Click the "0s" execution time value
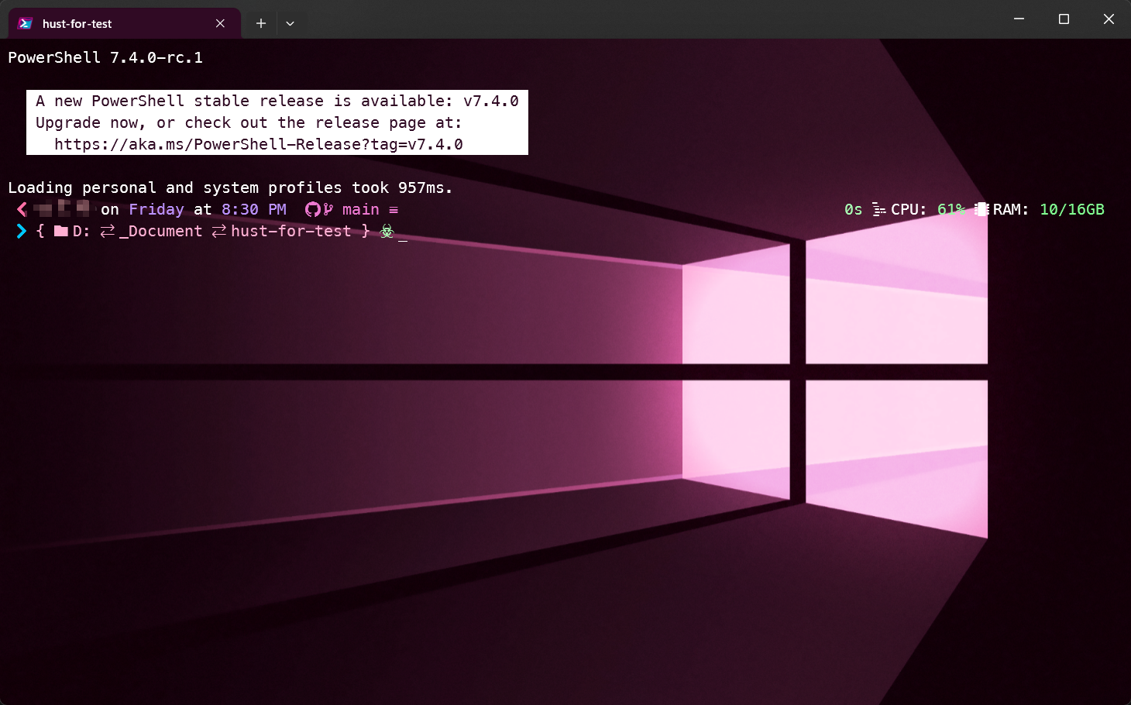1131x705 pixels. pos(854,209)
